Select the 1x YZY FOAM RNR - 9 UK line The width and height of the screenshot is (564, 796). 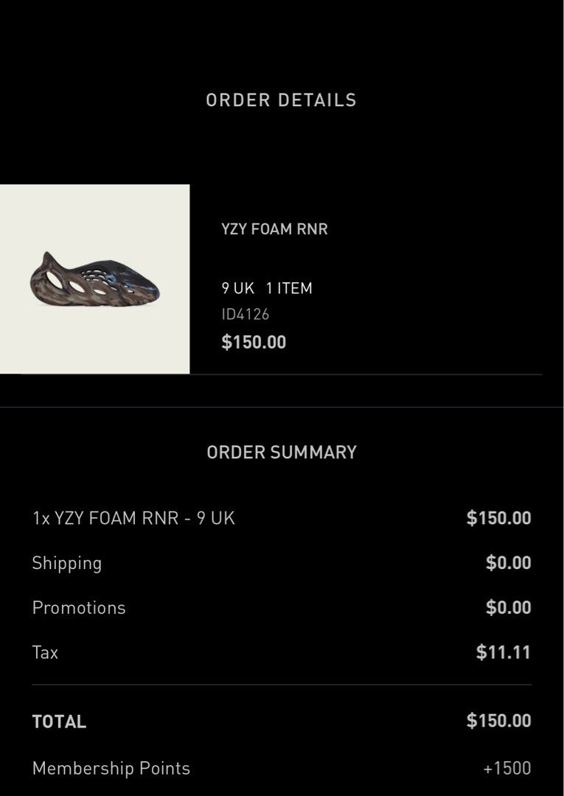point(133,518)
